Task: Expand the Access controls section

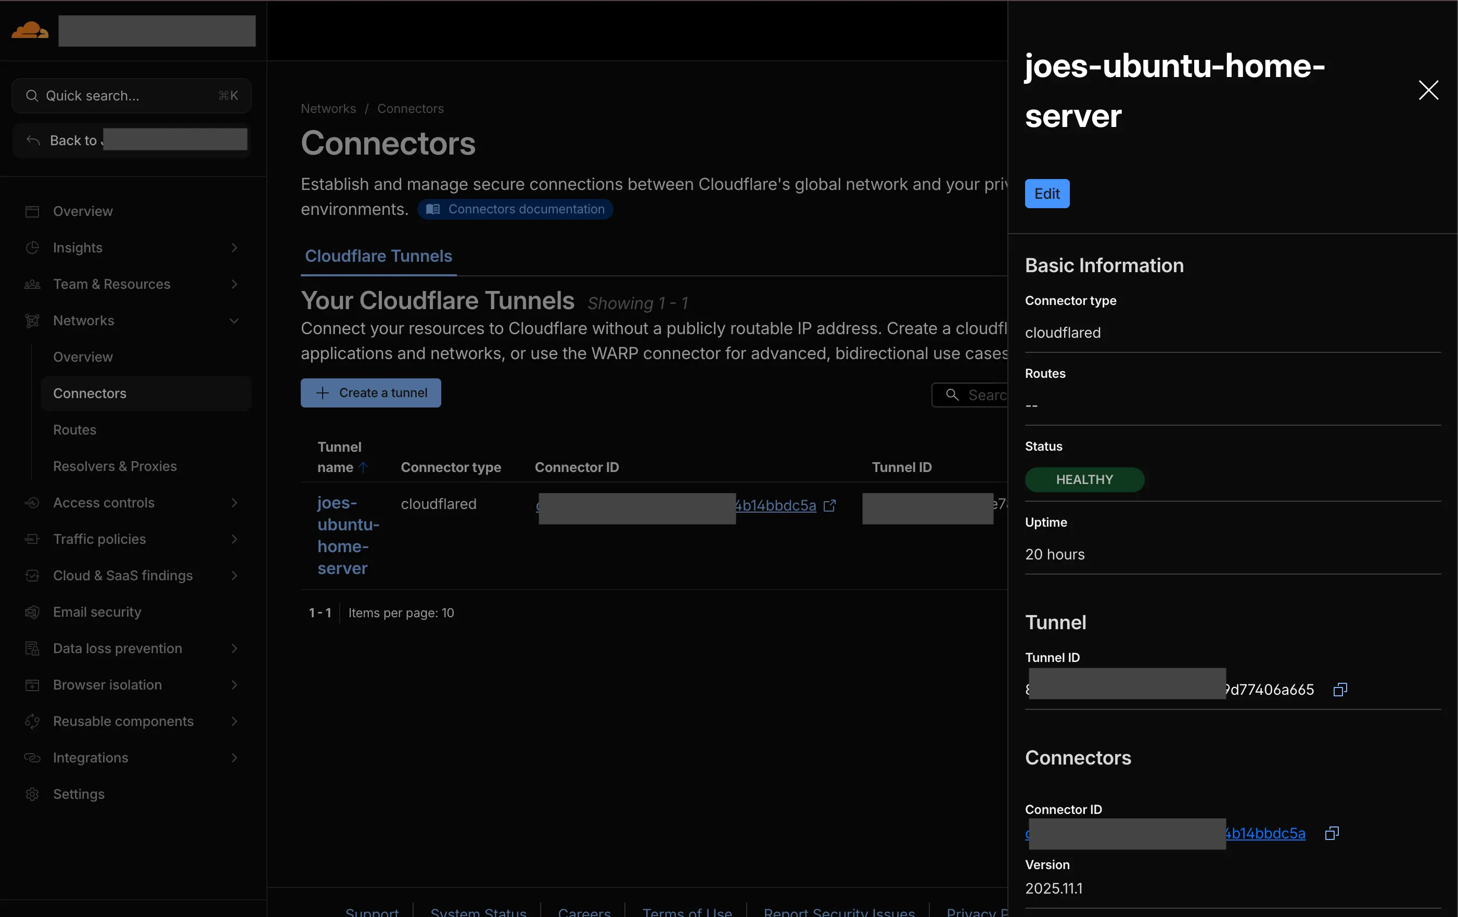Action: click(234, 503)
